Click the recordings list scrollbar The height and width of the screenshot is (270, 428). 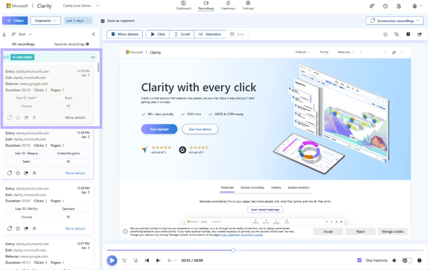point(98,68)
